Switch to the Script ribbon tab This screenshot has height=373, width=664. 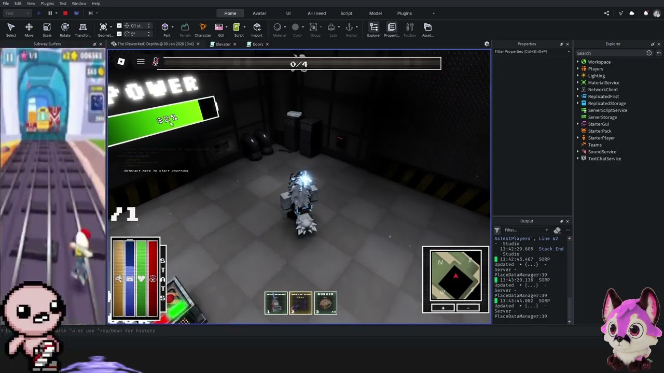[x=347, y=13]
